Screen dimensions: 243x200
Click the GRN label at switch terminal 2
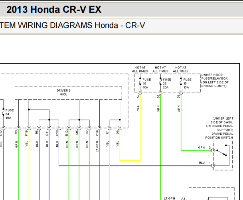click(202, 148)
